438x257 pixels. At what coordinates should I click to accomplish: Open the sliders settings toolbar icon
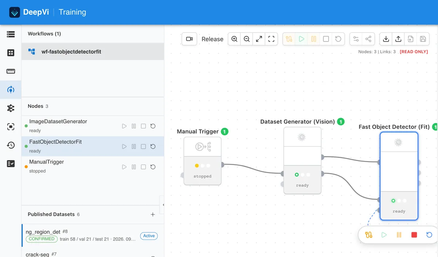356,39
